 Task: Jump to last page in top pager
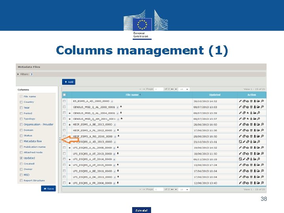pos(176,89)
